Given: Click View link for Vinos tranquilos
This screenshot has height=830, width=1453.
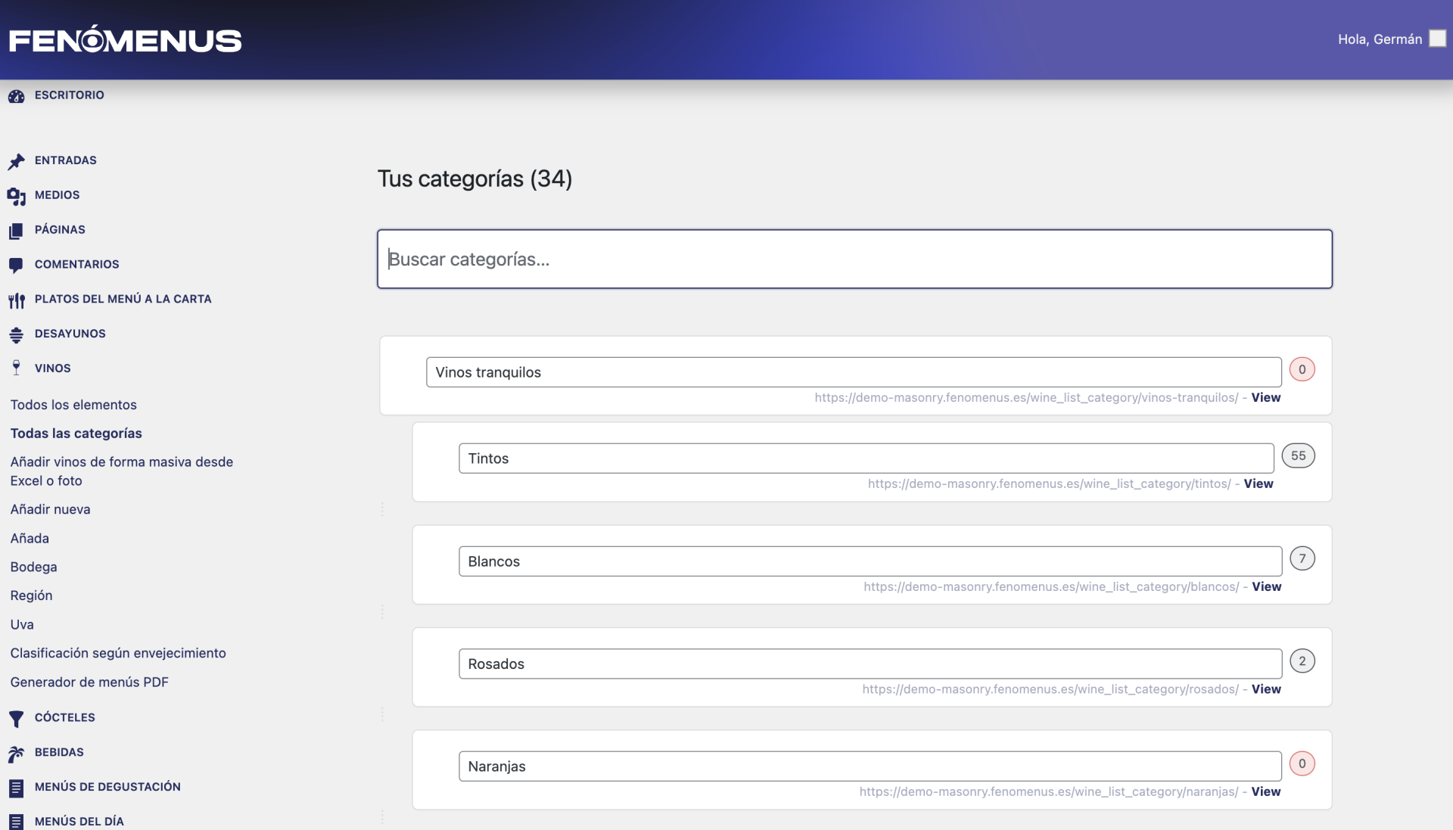Looking at the screenshot, I should click(x=1265, y=397).
